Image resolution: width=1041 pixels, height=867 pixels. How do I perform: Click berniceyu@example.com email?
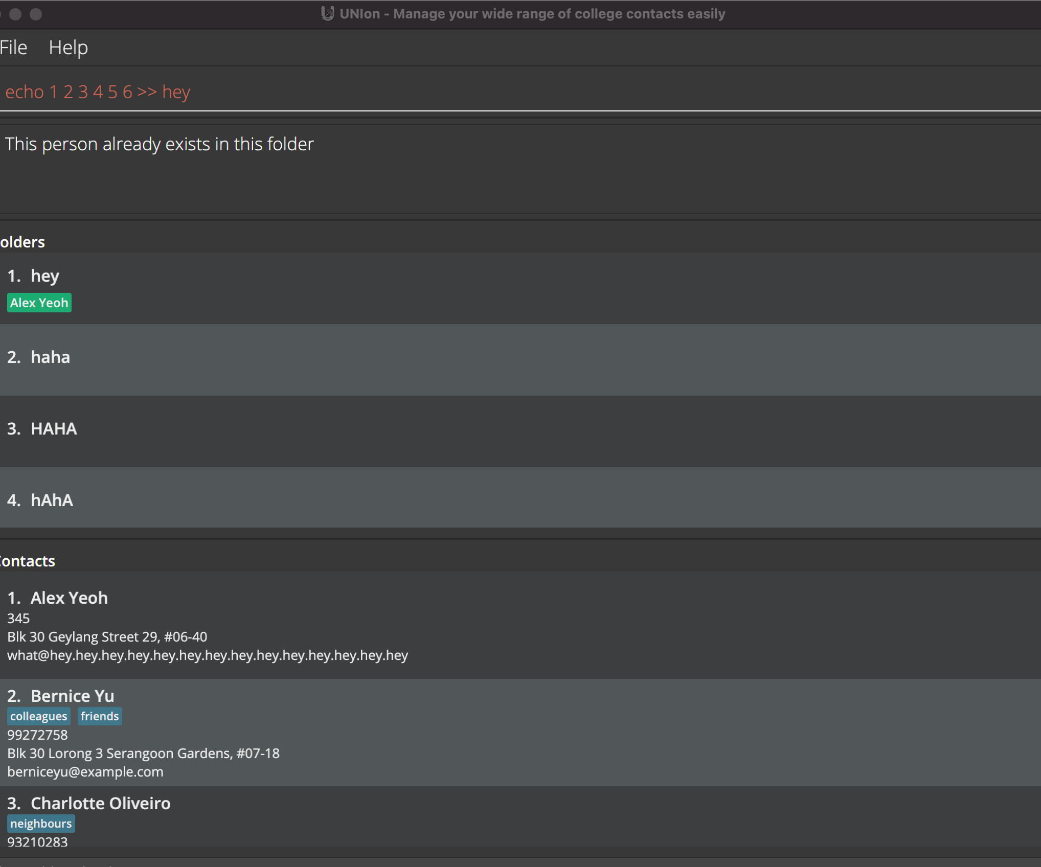[x=85, y=772]
